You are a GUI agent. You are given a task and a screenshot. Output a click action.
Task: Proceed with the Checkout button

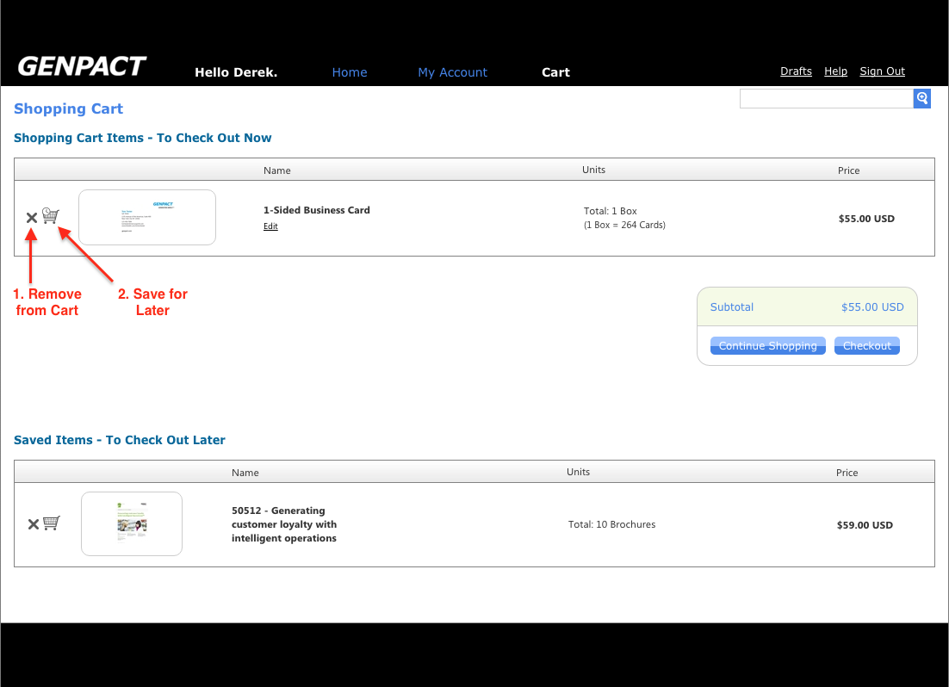(x=866, y=346)
